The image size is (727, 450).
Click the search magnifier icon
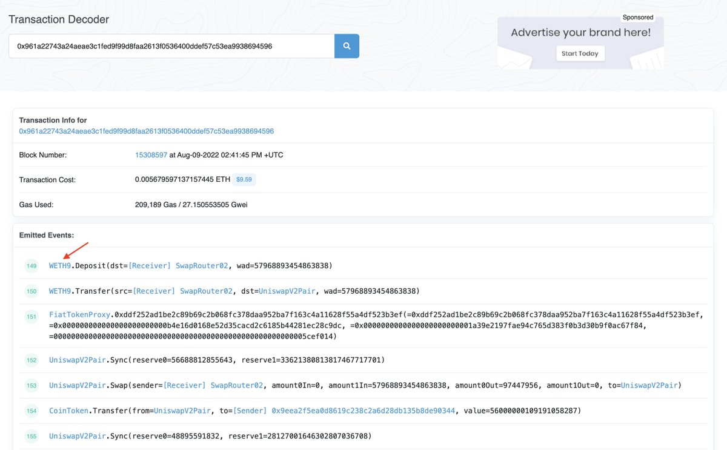(x=348, y=45)
